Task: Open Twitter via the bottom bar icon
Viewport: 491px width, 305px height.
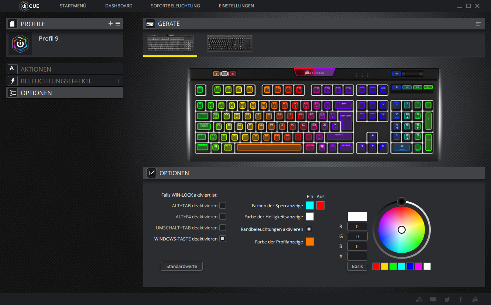Action: [447, 299]
